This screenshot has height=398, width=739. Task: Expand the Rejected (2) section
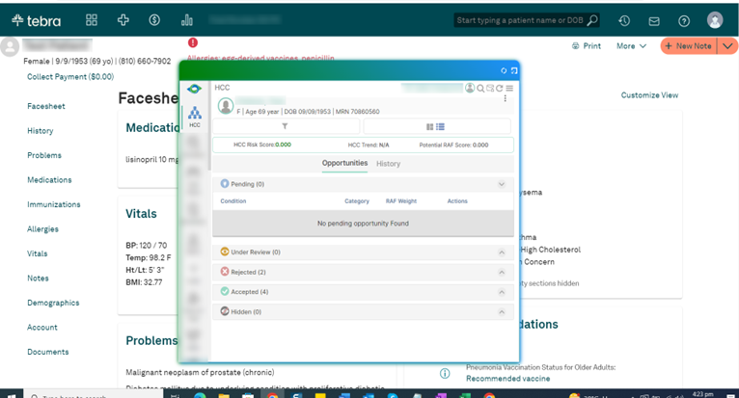point(501,272)
